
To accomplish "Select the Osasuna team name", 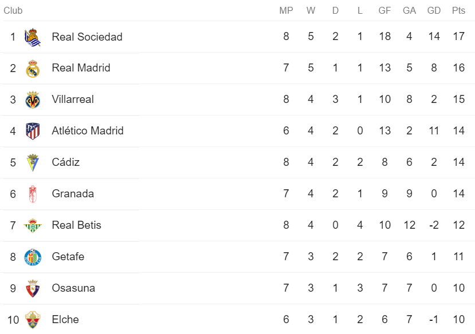I will [x=73, y=288].
